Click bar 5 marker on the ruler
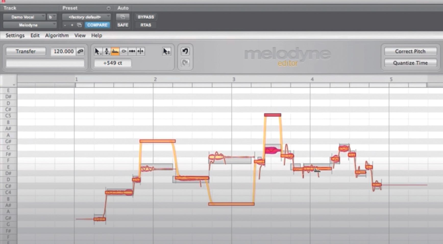 pyautogui.click(x=391, y=79)
